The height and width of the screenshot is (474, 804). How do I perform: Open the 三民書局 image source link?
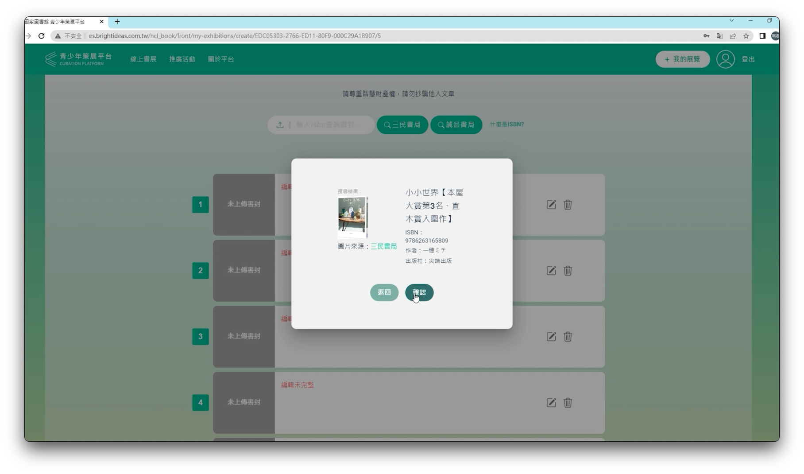pos(383,246)
